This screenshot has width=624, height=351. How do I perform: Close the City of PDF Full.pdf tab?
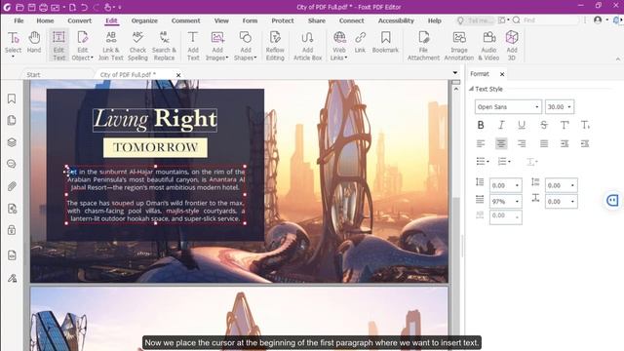178,75
